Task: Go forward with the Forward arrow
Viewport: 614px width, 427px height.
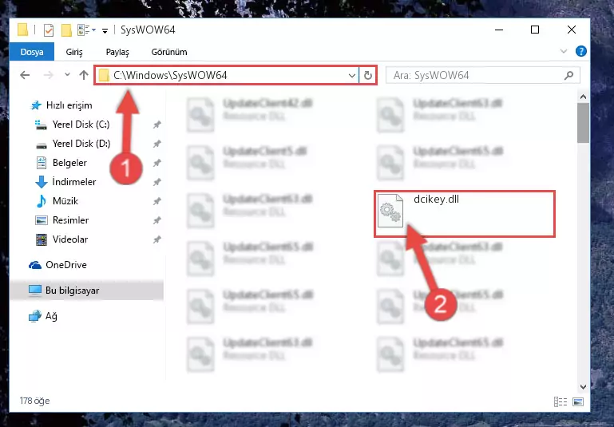Action: [49, 75]
